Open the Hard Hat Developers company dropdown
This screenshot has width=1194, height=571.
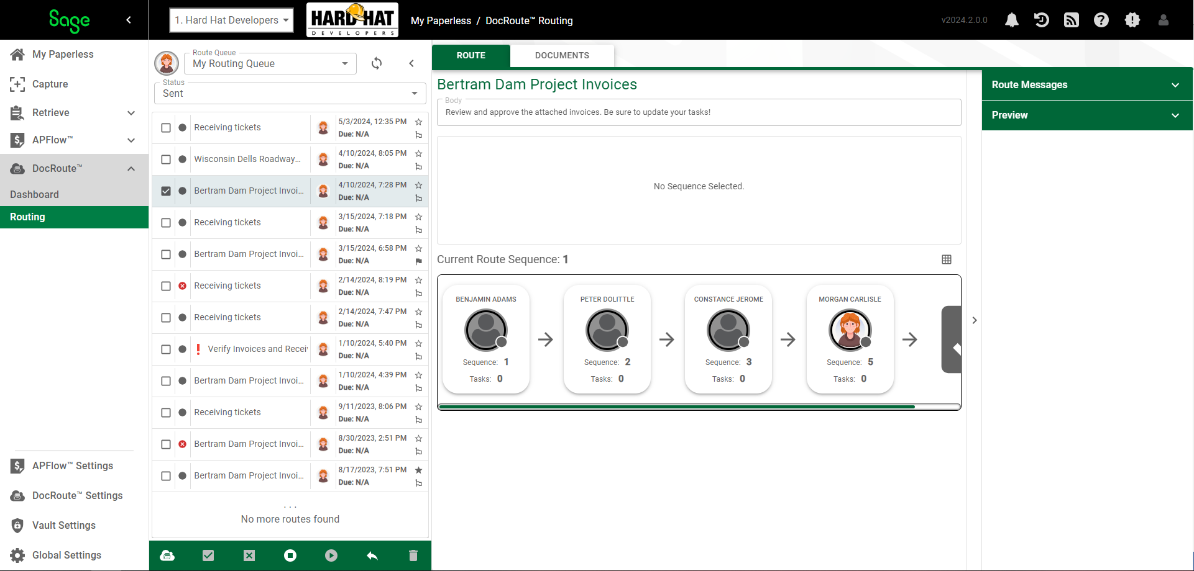232,20
